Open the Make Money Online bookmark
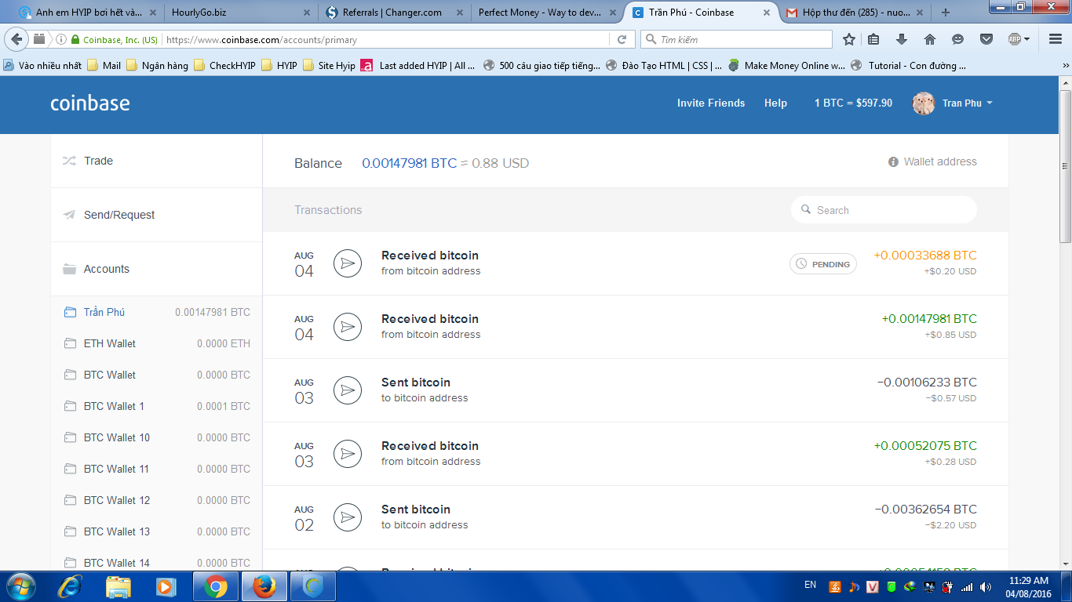Screen dimensions: 1072x602 pyautogui.click(x=787, y=66)
